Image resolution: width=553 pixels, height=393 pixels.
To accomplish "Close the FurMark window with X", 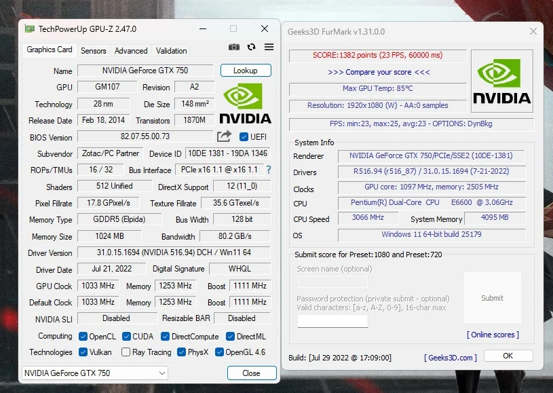I will point(533,31).
